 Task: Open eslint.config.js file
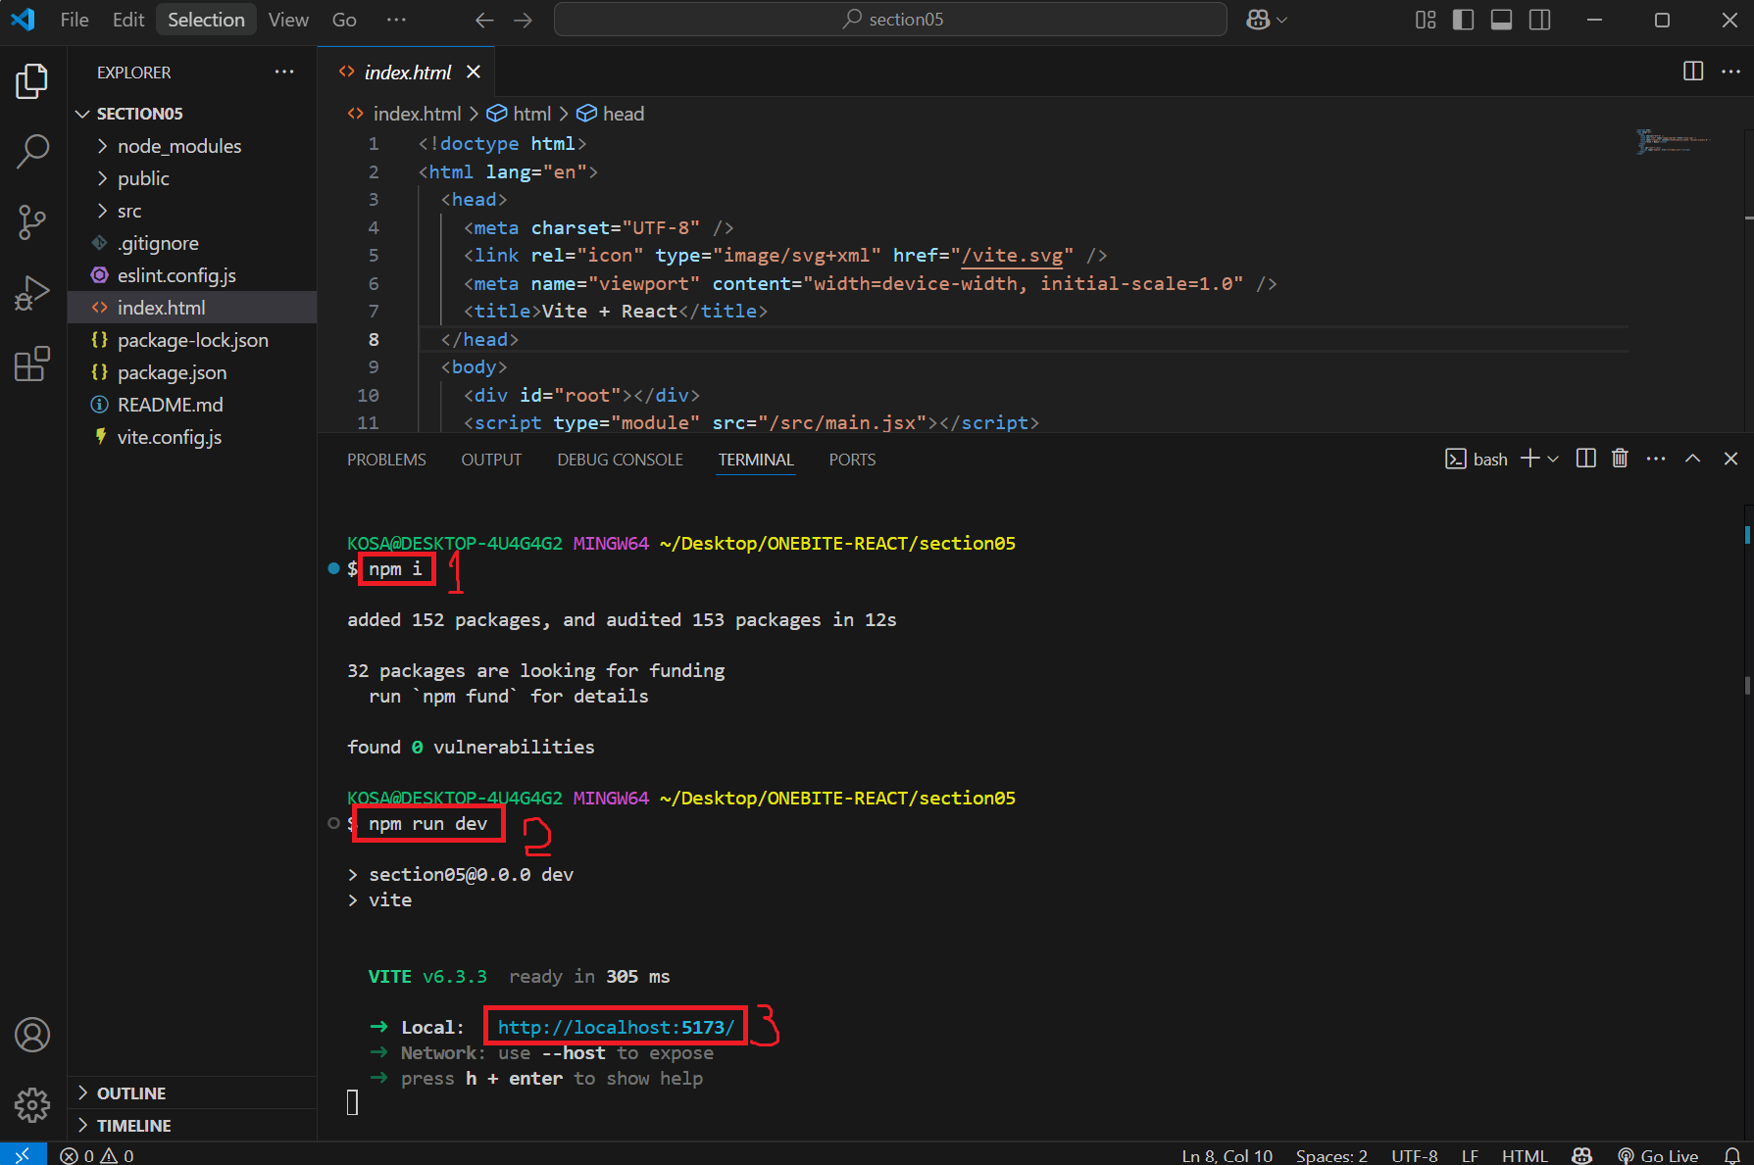click(x=192, y=275)
